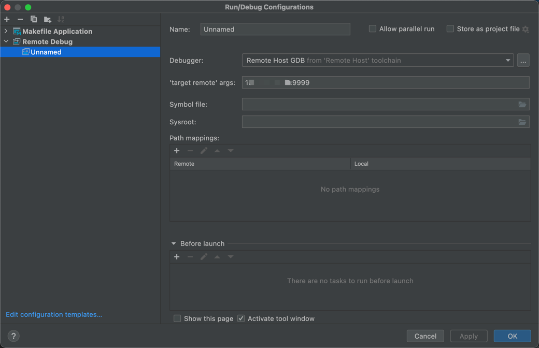Check Store as project file
Viewport: 539px width, 348px height.
coord(450,29)
